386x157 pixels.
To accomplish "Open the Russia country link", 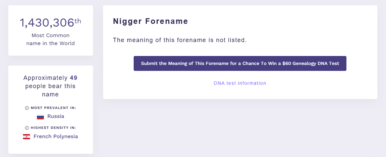I will pos(56,116).
